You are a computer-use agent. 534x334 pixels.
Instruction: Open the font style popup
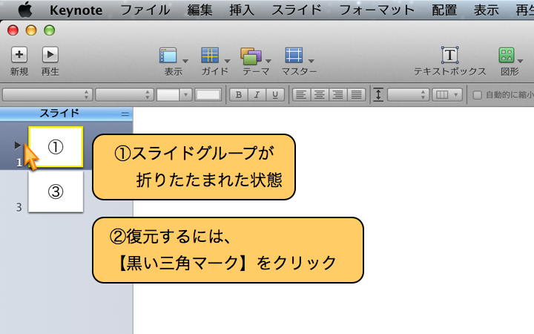(125, 95)
